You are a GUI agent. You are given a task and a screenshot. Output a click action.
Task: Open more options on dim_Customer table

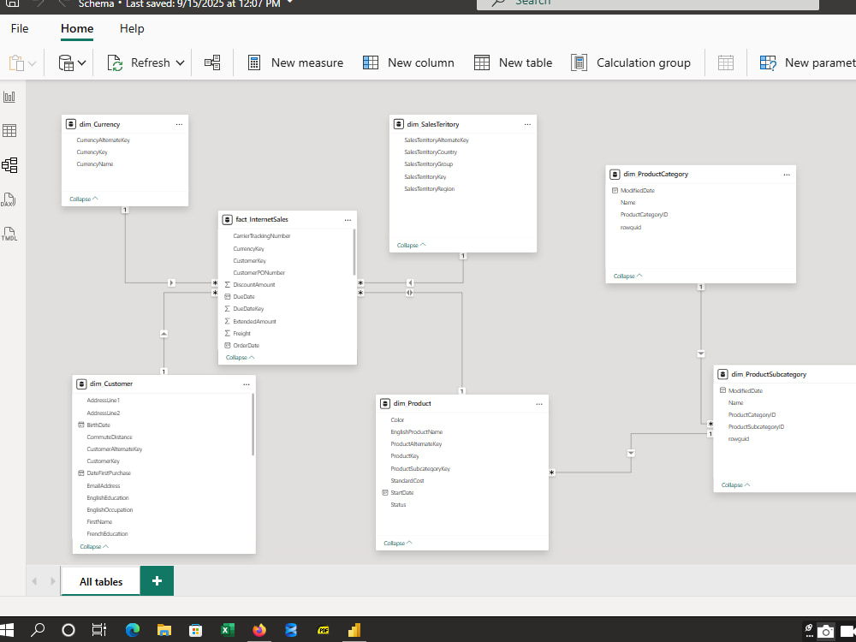tap(247, 384)
